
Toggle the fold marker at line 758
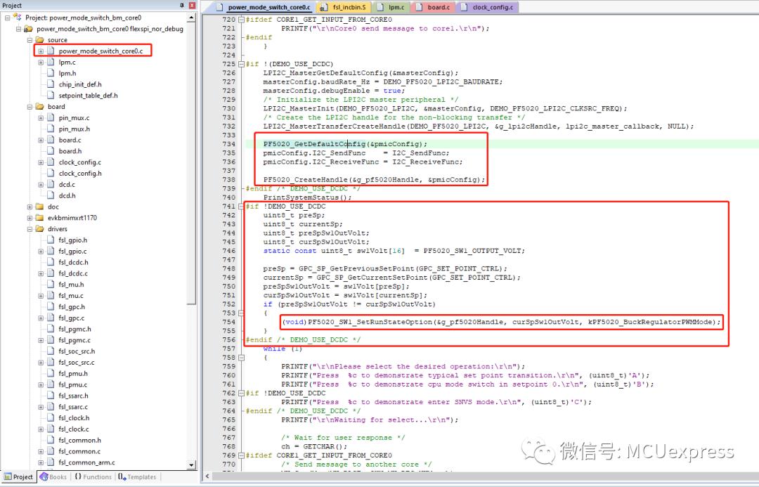click(x=241, y=358)
